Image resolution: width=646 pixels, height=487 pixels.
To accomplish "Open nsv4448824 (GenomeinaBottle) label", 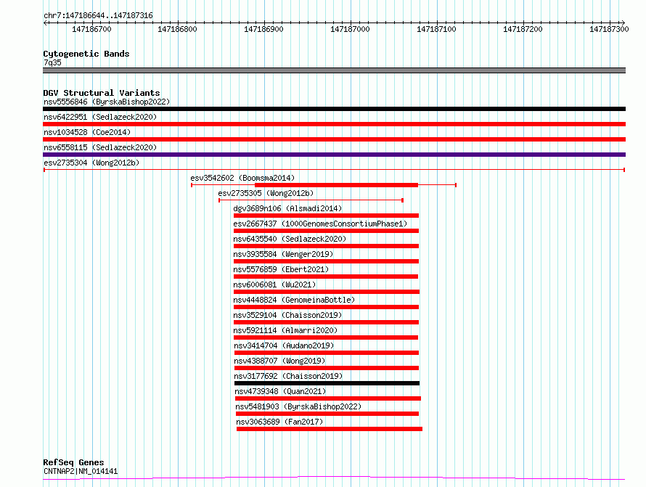I will [x=294, y=300].
